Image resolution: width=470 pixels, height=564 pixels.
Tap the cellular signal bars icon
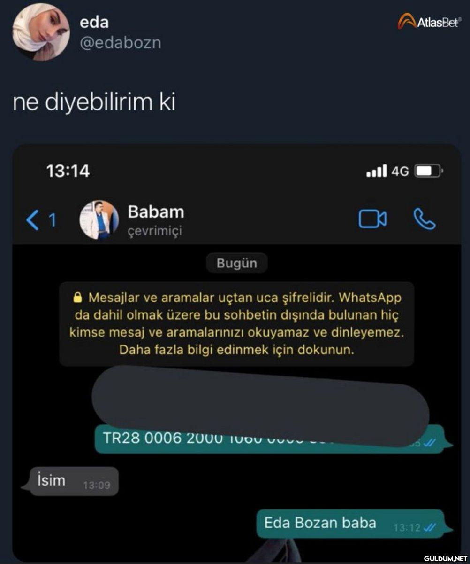pyautogui.click(x=377, y=171)
